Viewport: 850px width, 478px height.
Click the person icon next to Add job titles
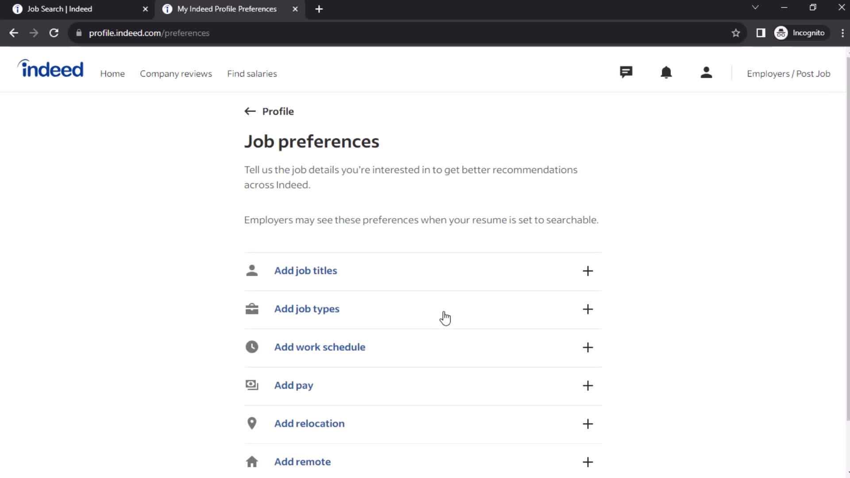[x=251, y=270]
